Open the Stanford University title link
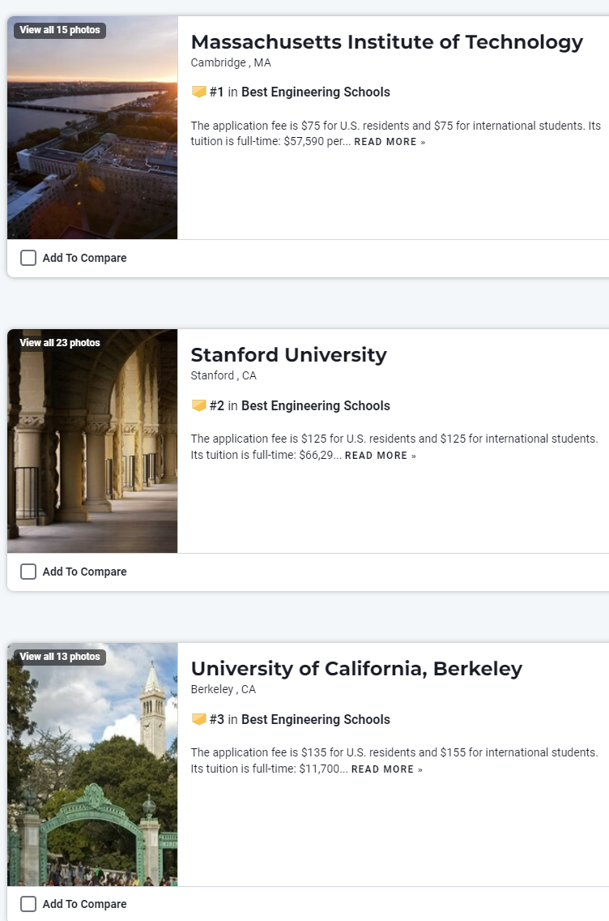 pos(288,355)
